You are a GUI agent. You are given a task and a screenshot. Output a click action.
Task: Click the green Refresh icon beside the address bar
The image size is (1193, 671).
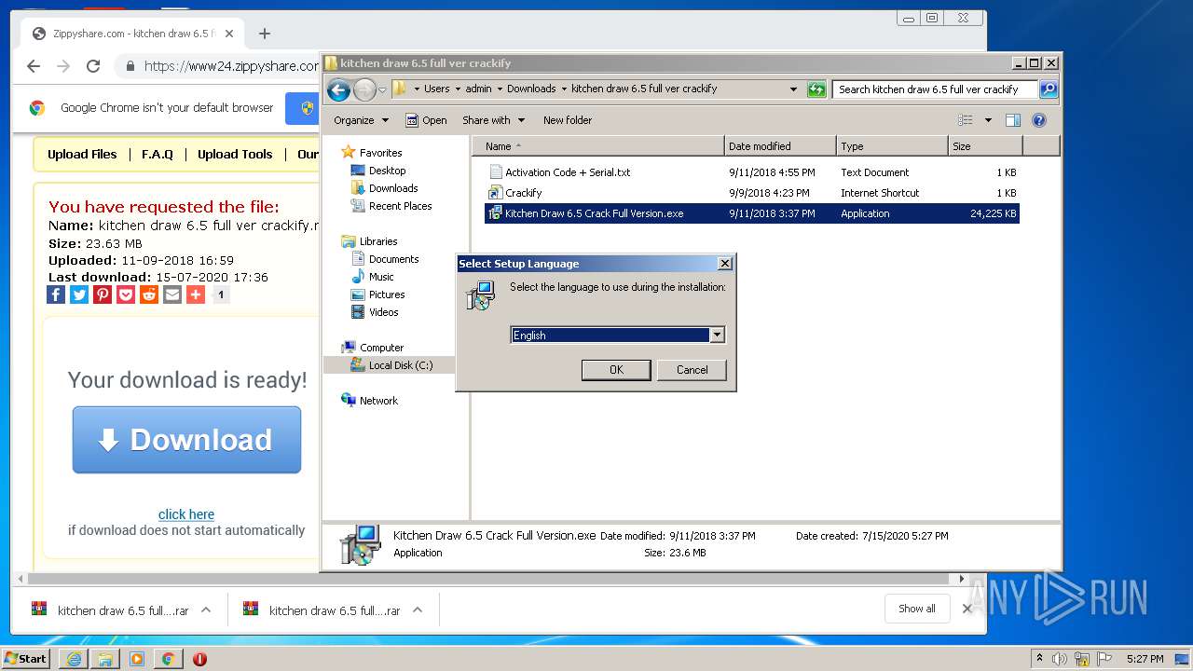816,89
